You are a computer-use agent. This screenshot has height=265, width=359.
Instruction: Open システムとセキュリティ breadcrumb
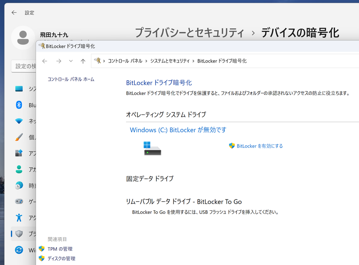tap(170, 61)
